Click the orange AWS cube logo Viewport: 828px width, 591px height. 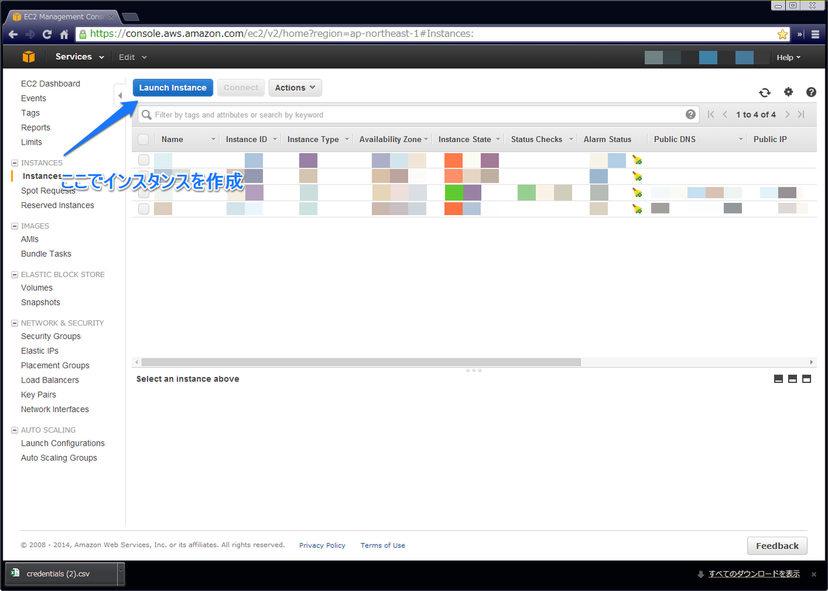pyautogui.click(x=28, y=57)
